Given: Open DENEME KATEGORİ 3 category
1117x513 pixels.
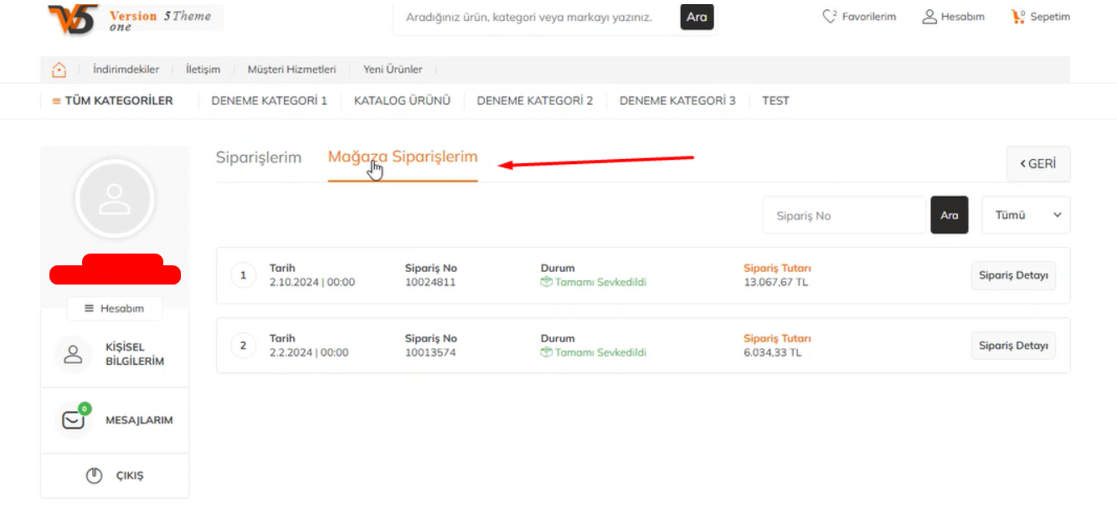Looking at the screenshot, I should (x=677, y=100).
